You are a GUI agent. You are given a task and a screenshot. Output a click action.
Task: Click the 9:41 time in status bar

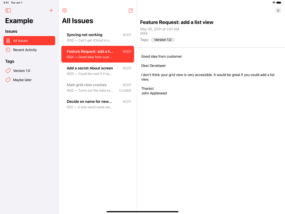click(x=6, y=2)
